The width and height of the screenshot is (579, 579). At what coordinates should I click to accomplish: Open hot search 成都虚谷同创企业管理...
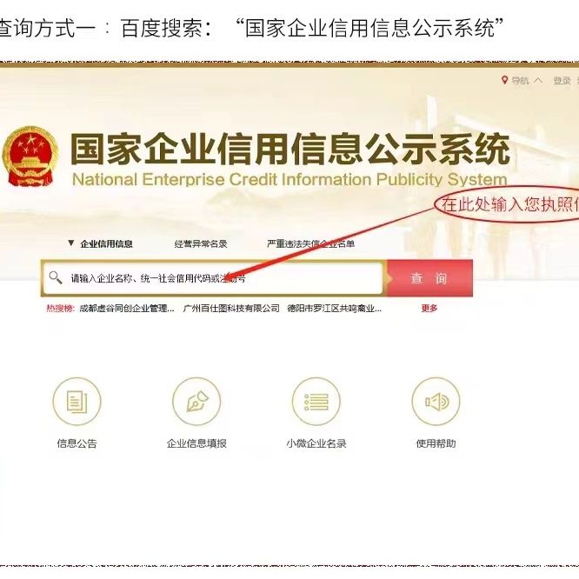[x=127, y=309]
